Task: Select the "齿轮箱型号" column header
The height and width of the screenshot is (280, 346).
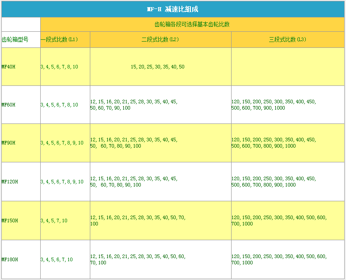Action: 15,39
